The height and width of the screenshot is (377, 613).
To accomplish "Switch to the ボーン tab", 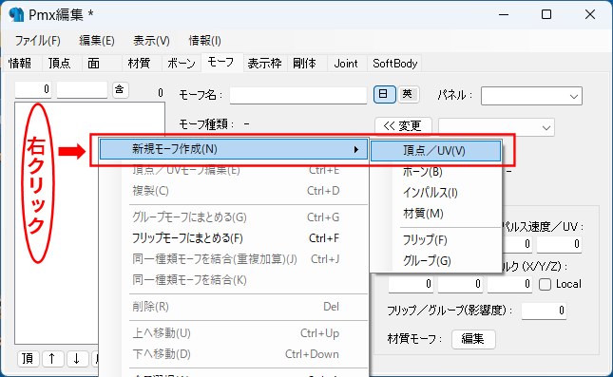I will [x=182, y=64].
